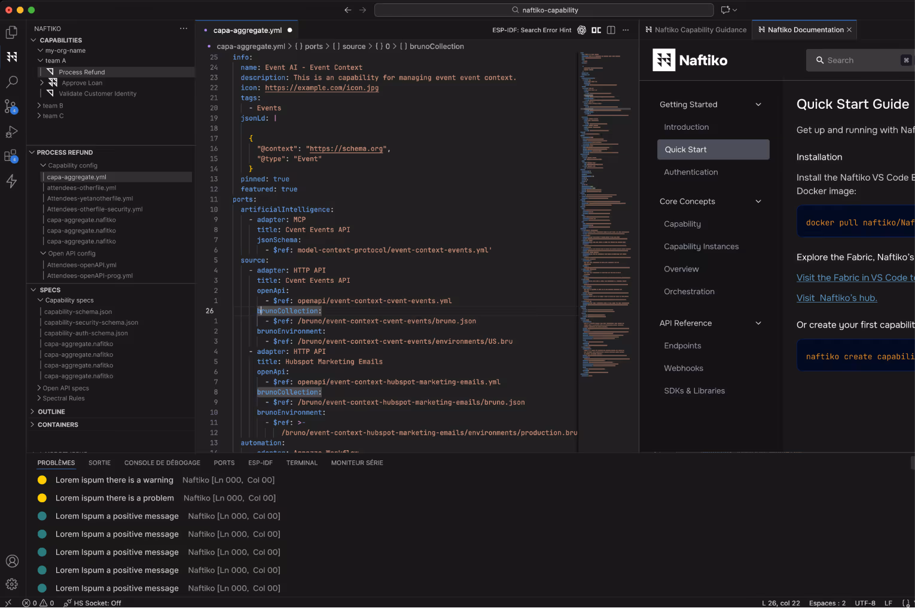This screenshot has width=915, height=608.
Task: Expand the team C node
Action: pyautogui.click(x=39, y=116)
